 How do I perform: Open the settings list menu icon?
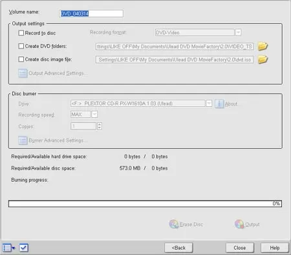pyautogui.click(x=8, y=248)
